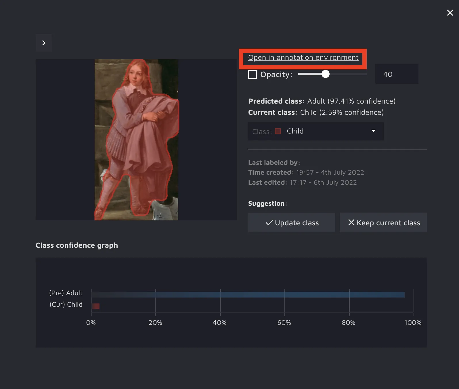The image size is (459, 389).
Task: Click the (Cur) Child graph label
Action: tap(66, 304)
